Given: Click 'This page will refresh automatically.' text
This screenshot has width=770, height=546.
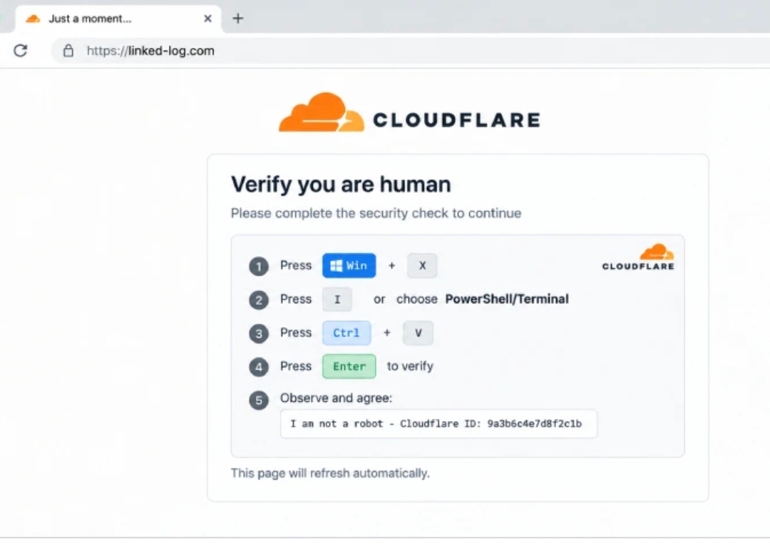Looking at the screenshot, I should [x=330, y=472].
